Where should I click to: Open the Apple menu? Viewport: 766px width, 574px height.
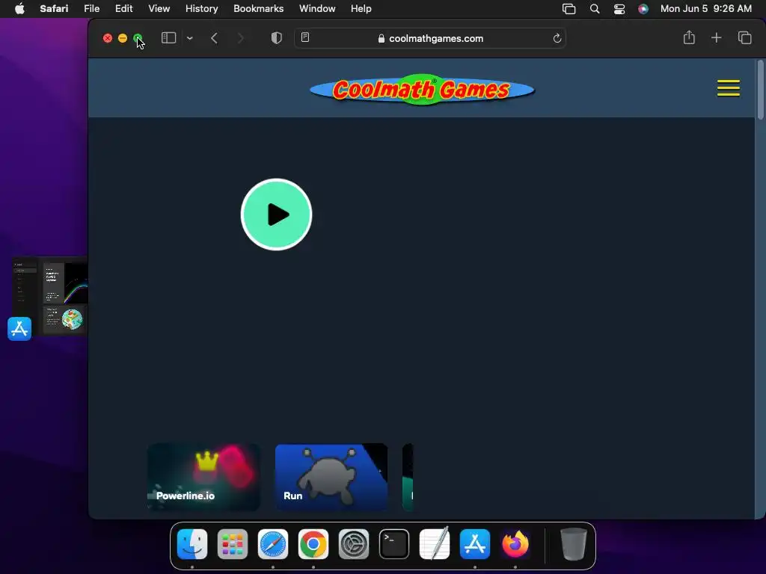19,9
